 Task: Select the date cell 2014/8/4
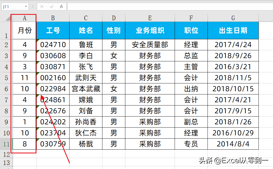(233, 144)
